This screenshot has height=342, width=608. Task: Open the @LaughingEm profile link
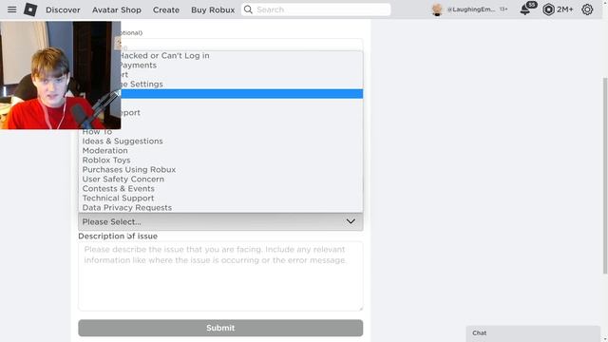471,9
